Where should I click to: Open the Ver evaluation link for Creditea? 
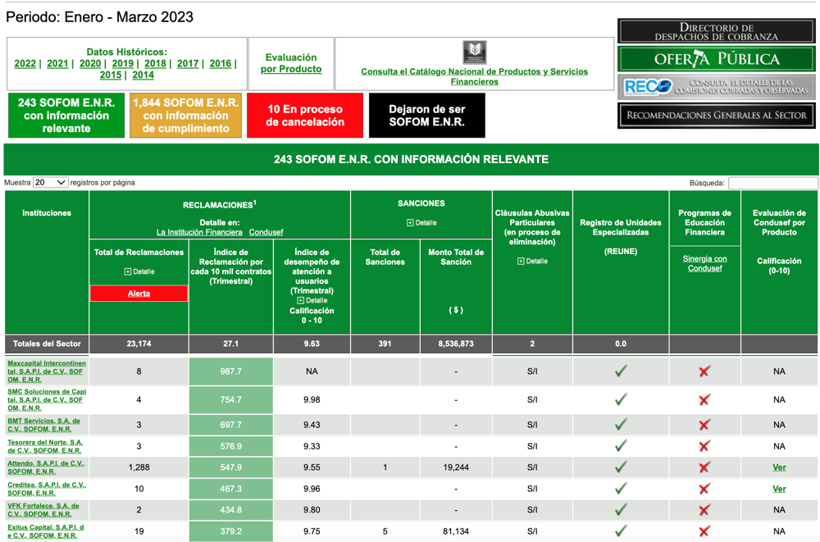pyautogui.click(x=779, y=489)
